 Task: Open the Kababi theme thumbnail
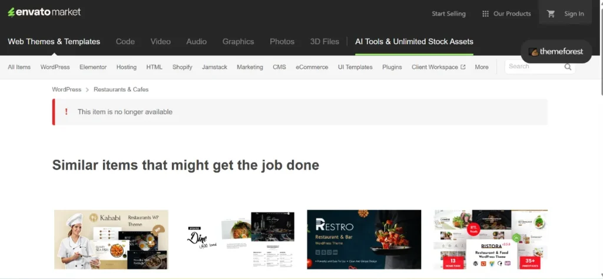click(x=111, y=240)
